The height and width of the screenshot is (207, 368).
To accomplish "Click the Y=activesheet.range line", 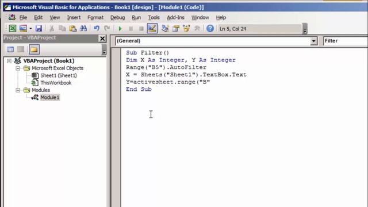I will [x=168, y=82].
